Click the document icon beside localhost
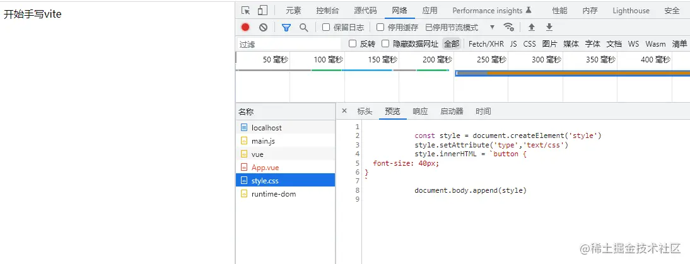690x264 pixels. coord(244,127)
